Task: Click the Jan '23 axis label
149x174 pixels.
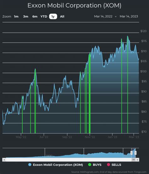Action: tap(112, 137)
